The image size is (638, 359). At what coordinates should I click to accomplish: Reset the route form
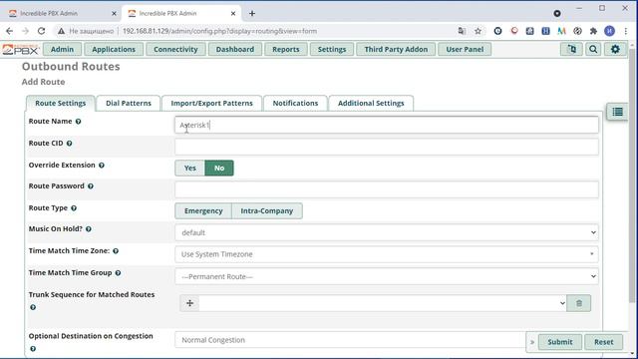point(604,342)
